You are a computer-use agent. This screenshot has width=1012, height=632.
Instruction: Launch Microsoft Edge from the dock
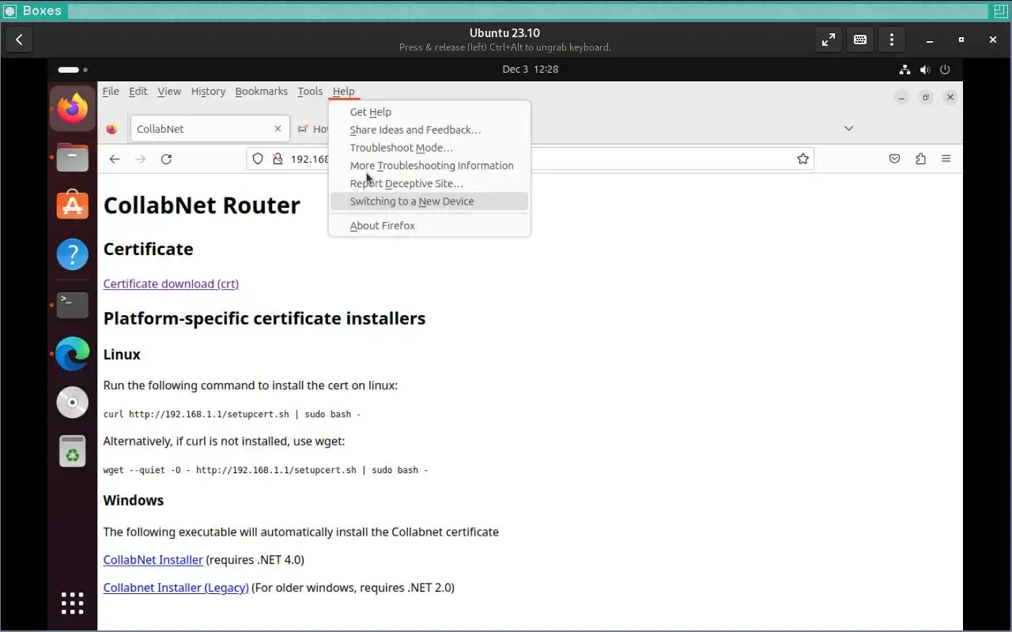72,353
